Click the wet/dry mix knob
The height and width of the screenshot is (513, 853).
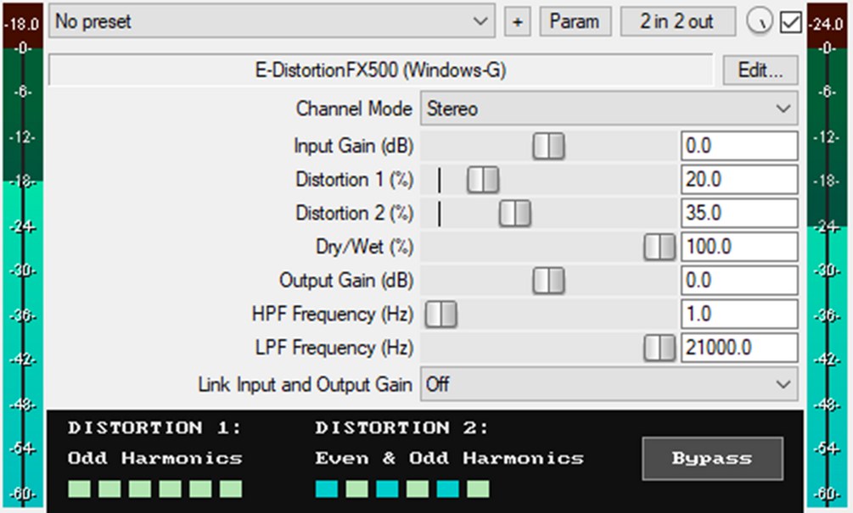tap(759, 22)
